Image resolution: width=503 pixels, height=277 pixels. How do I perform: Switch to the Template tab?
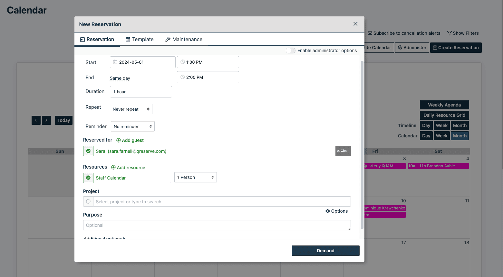[x=140, y=39]
